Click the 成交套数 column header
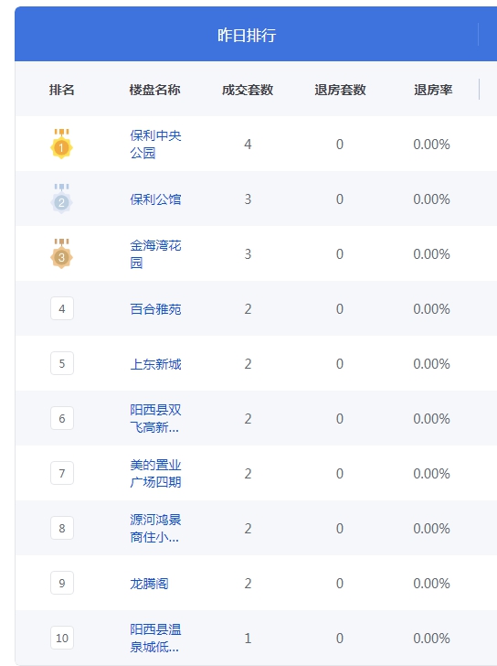 click(x=248, y=90)
